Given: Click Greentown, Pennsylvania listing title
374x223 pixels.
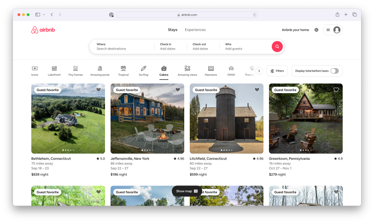Looking at the screenshot, I should (x=289, y=158).
